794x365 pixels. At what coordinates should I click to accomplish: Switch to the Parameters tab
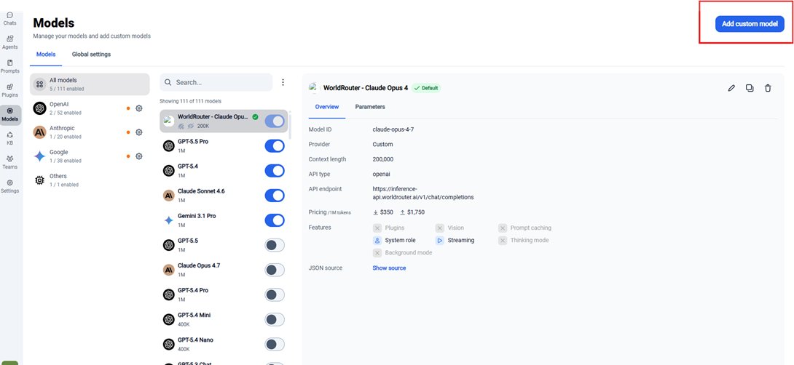(x=370, y=107)
